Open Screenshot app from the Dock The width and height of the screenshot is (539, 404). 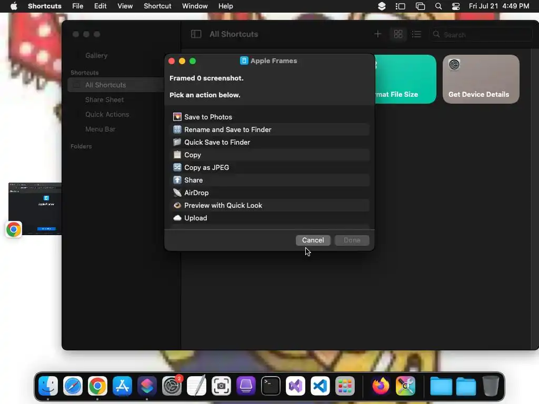pyautogui.click(x=222, y=386)
